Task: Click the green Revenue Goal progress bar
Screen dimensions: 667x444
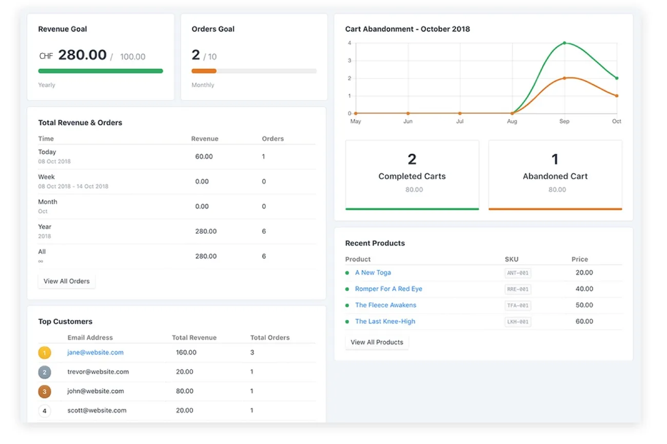Action: (x=101, y=71)
